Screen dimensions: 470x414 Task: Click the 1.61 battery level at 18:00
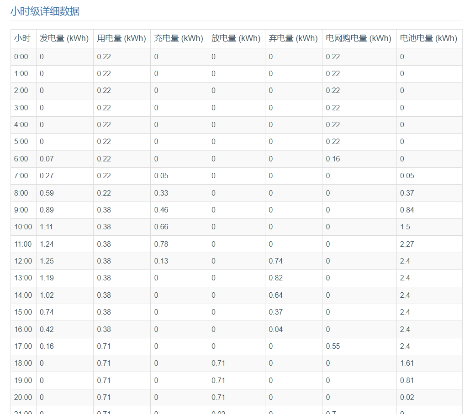(x=407, y=363)
